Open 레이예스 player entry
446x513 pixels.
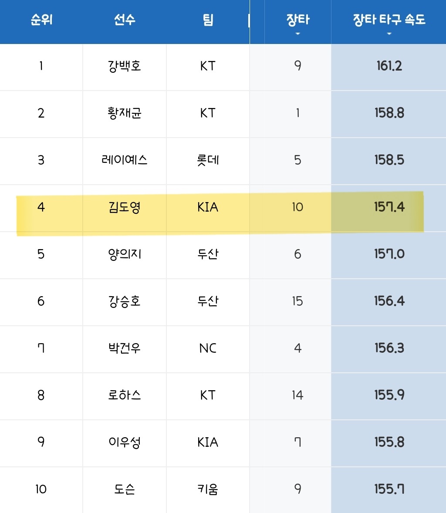tap(125, 160)
